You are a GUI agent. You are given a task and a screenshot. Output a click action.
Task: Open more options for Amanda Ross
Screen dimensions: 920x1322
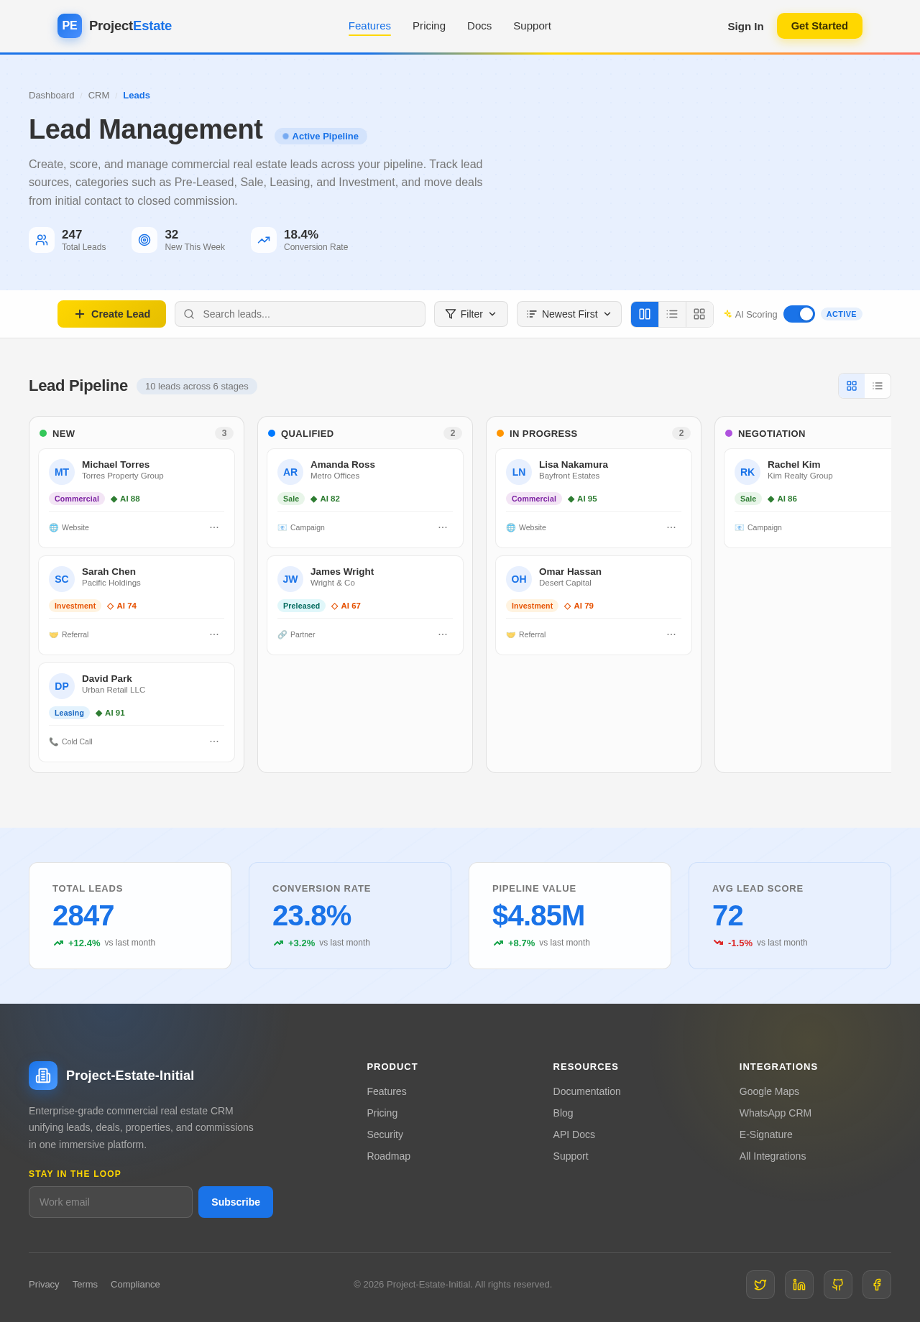pyautogui.click(x=443, y=527)
